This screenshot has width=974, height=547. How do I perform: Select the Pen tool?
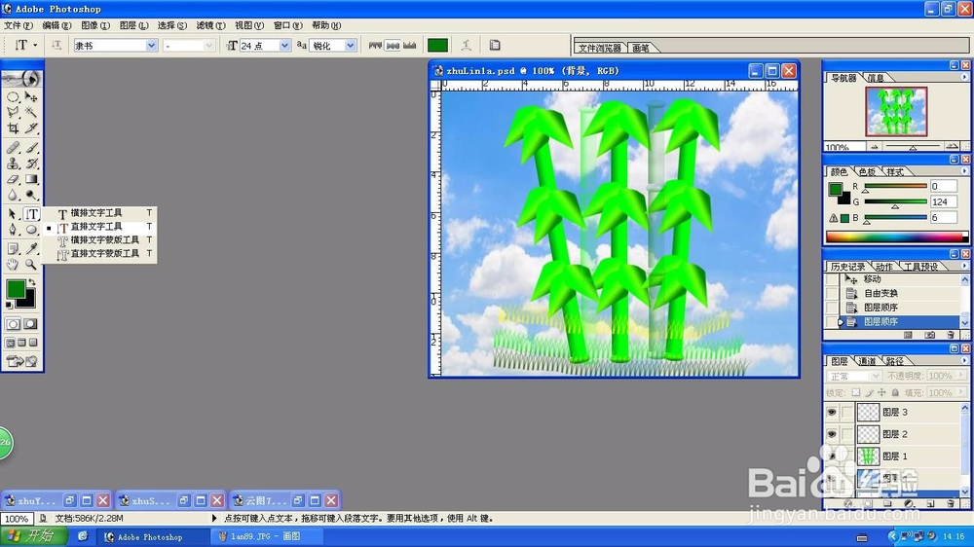(x=13, y=230)
